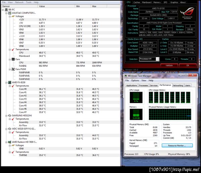Screen dimensions: 201x173
Task: Switch to the Mainboard tab in CPU-Z
Action: 146,2
